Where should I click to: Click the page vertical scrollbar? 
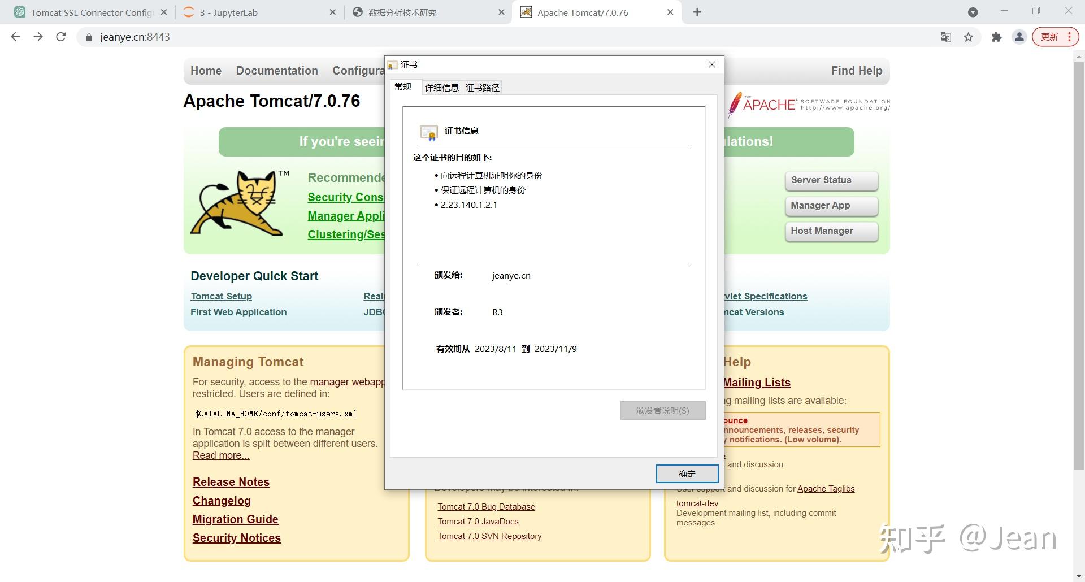(1079, 266)
